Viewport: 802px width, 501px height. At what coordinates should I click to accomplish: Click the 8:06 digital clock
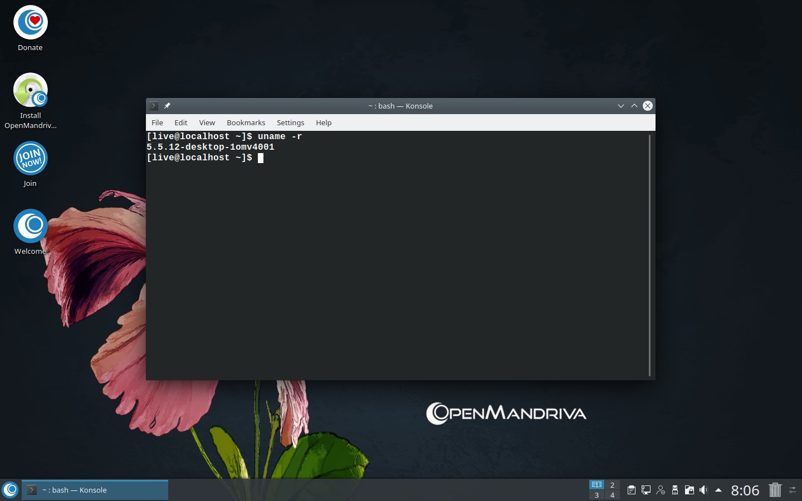pos(745,490)
